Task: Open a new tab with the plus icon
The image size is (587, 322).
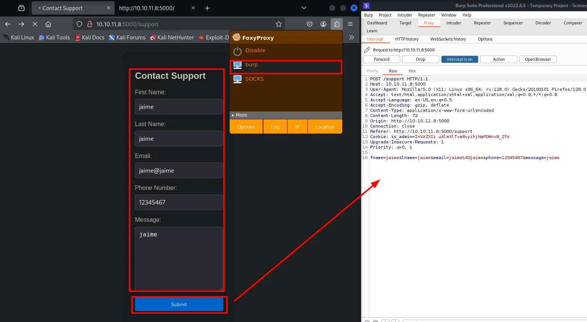Action: click(x=207, y=8)
